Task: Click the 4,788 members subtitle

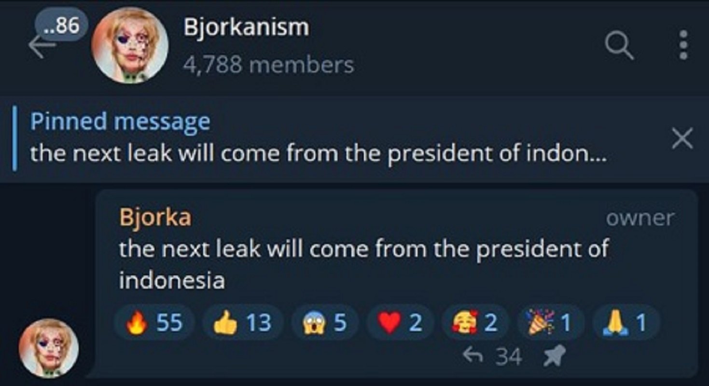Action: (x=268, y=64)
